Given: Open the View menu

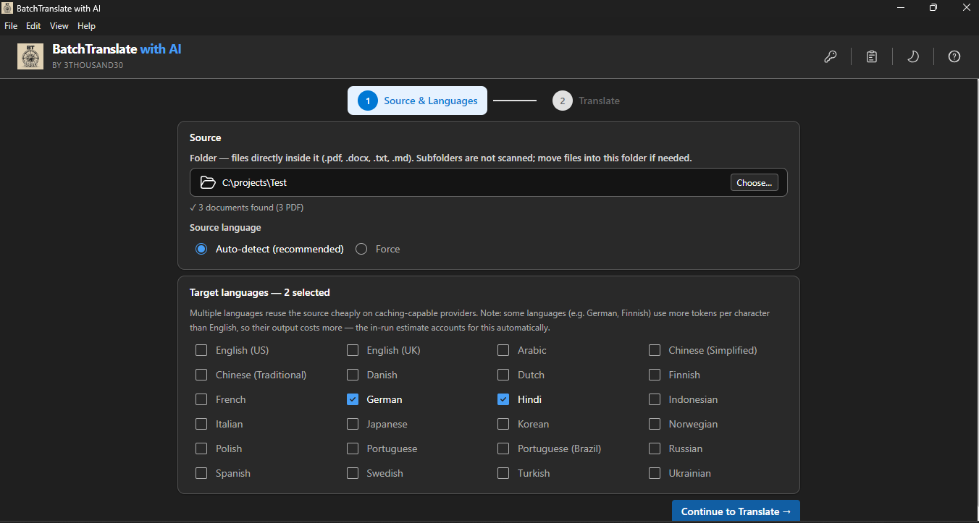Looking at the screenshot, I should click(x=59, y=26).
